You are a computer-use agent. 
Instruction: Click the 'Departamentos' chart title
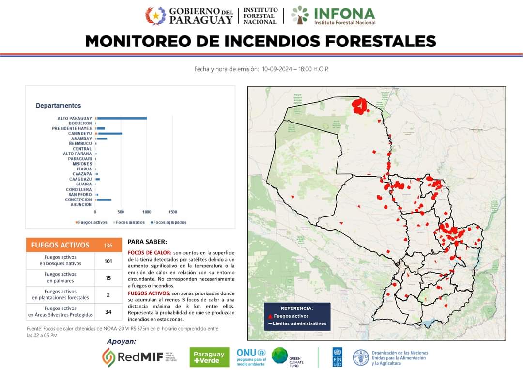pyautogui.click(x=59, y=106)
